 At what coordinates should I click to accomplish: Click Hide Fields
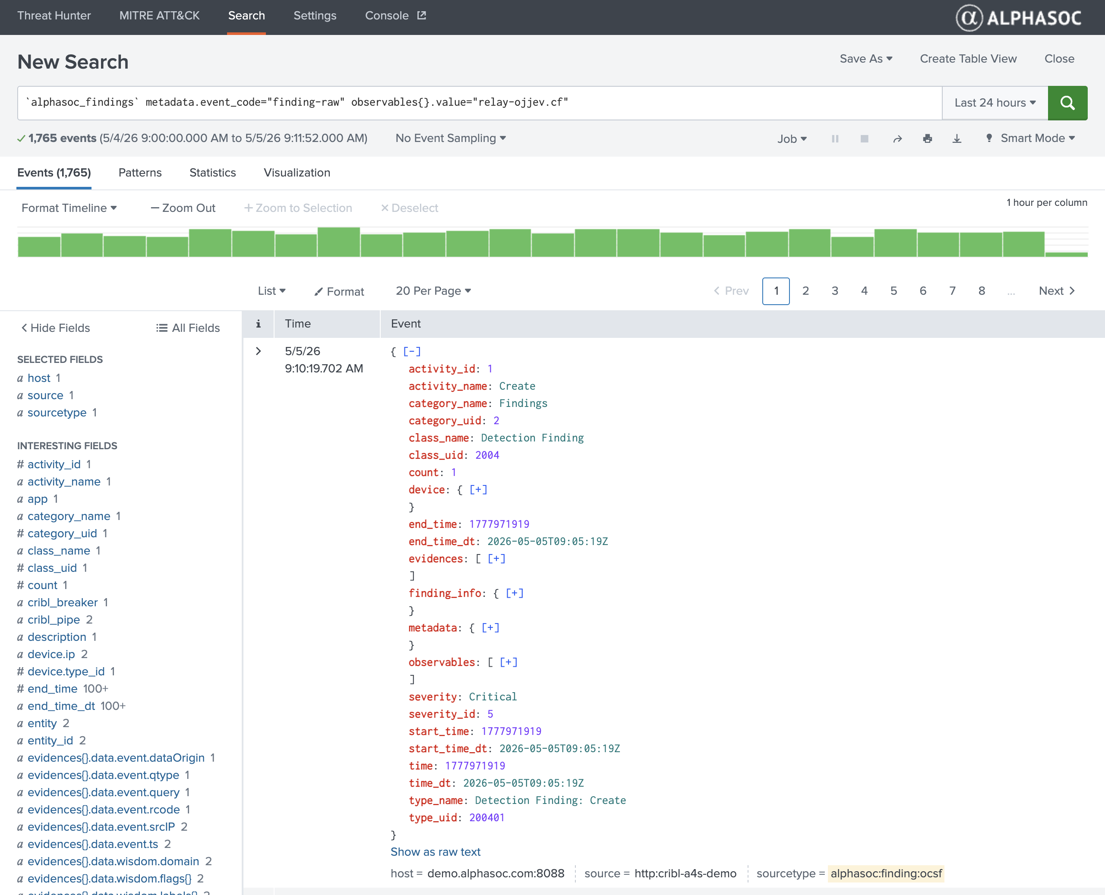tap(55, 328)
